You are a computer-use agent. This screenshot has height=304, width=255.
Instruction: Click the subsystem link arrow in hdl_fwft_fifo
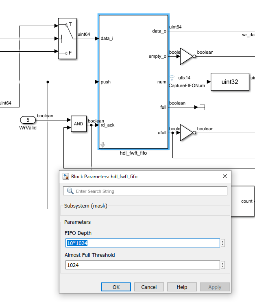coord(103,144)
